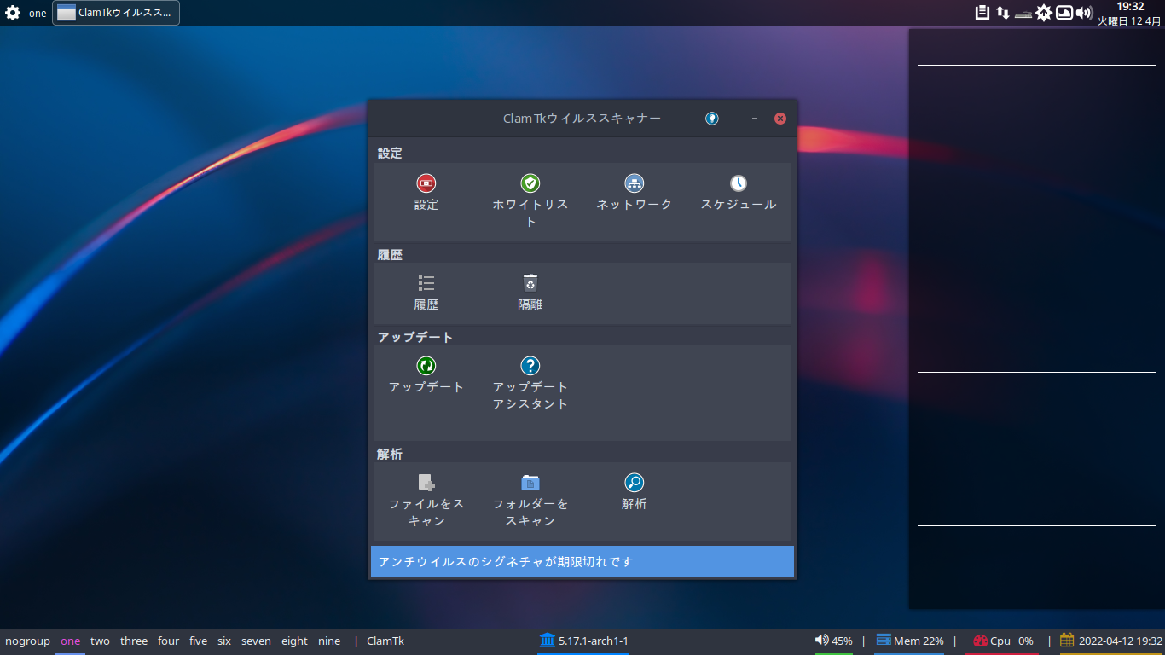Viewport: 1165px width, 655px height.
Task: Choose フォルダーをスキャン scan a folder icon
Action: pyautogui.click(x=530, y=483)
